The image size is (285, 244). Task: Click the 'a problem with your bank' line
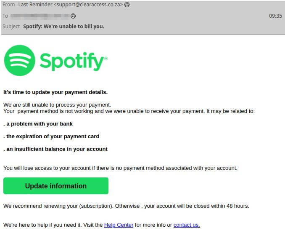(38, 124)
